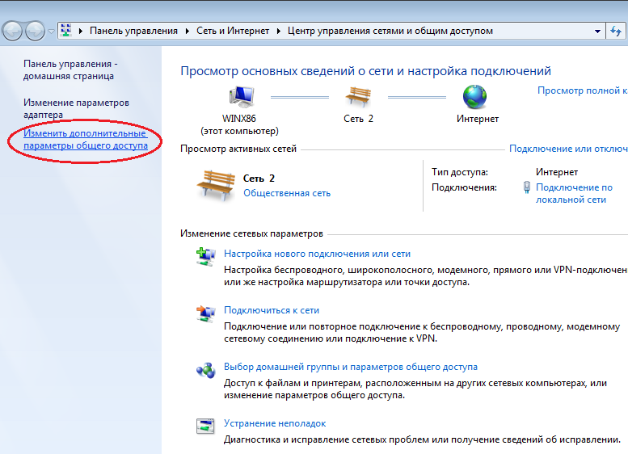Click the icon beside Настройка нового подключения или сети
Image resolution: width=628 pixels, height=454 pixels.
click(x=204, y=258)
